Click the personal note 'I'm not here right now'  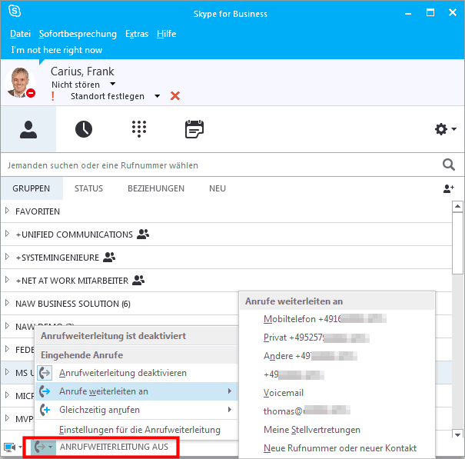pos(57,50)
